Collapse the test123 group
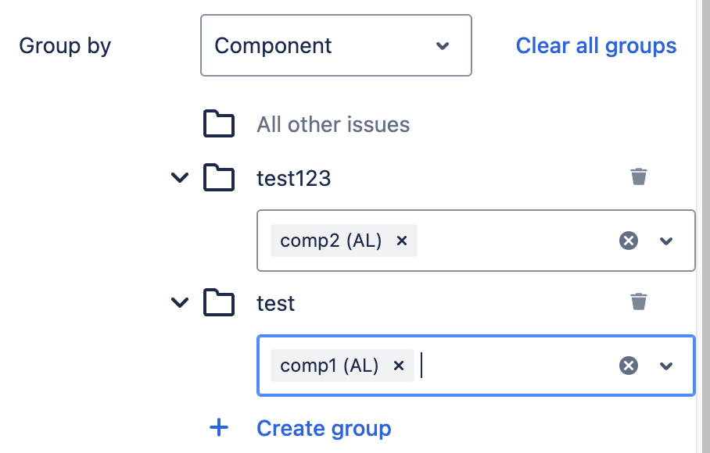Screen dimensions: 710x453 (x=180, y=178)
